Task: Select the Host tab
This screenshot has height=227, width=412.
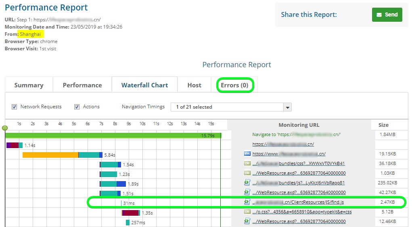Action: (x=194, y=85)
